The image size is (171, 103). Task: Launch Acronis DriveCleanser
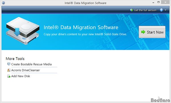(26, 70)
